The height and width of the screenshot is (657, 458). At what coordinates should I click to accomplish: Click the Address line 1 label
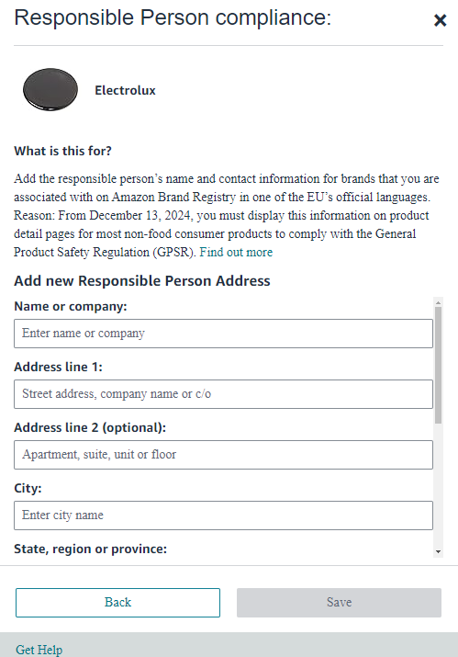coord(58,367)
